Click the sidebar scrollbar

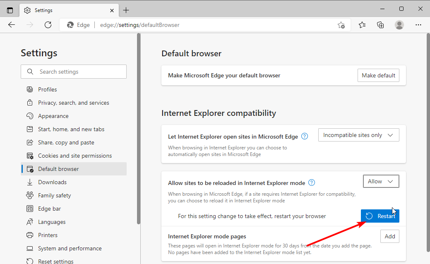(139, 129)
